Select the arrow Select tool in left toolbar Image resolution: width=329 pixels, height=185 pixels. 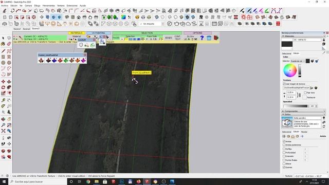tap(3, 38)
